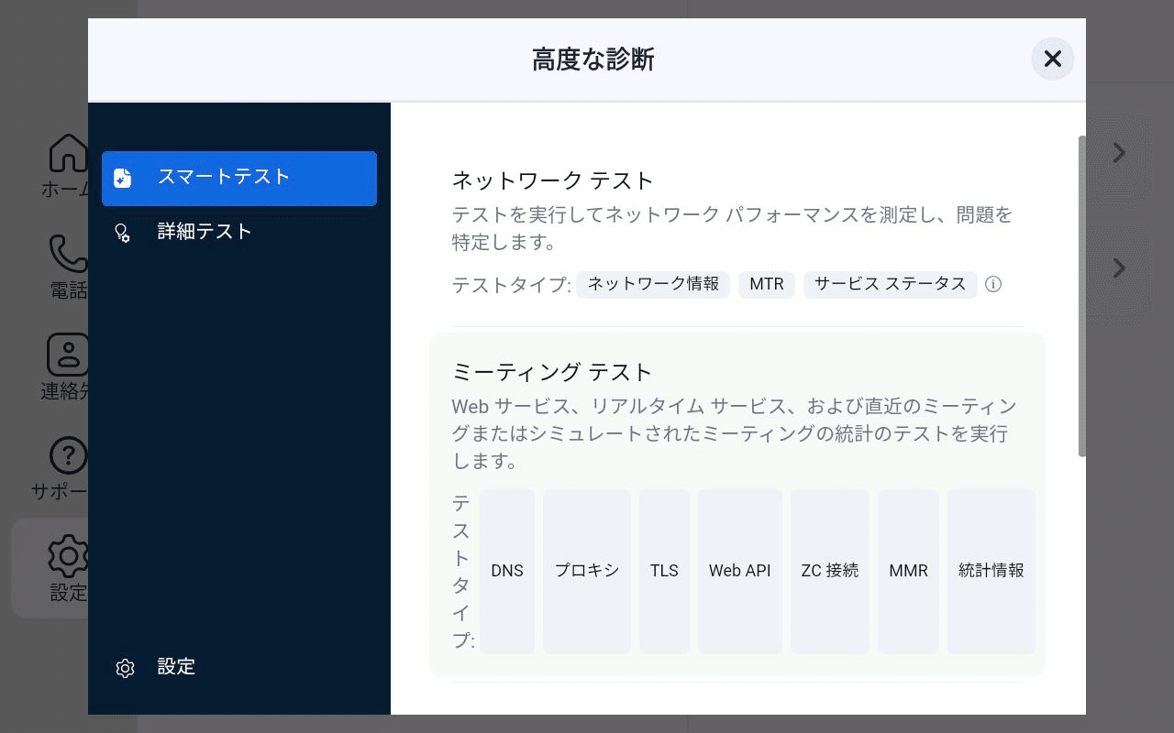Enable the 統計情報 meeting test
The width and height of the screenshot is (1174, 733).
(x=991, y=571)
